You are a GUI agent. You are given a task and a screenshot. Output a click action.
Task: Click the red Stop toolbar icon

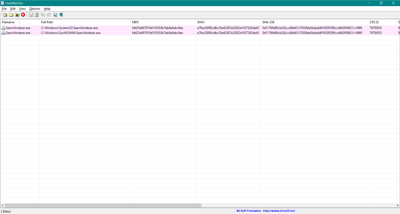click(x=23, y=15)
